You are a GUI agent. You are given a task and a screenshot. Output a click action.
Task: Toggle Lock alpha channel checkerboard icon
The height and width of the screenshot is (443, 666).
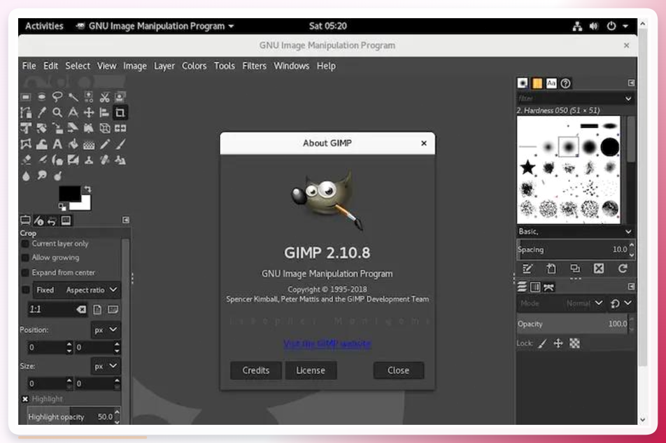click(x=574, y=343)
